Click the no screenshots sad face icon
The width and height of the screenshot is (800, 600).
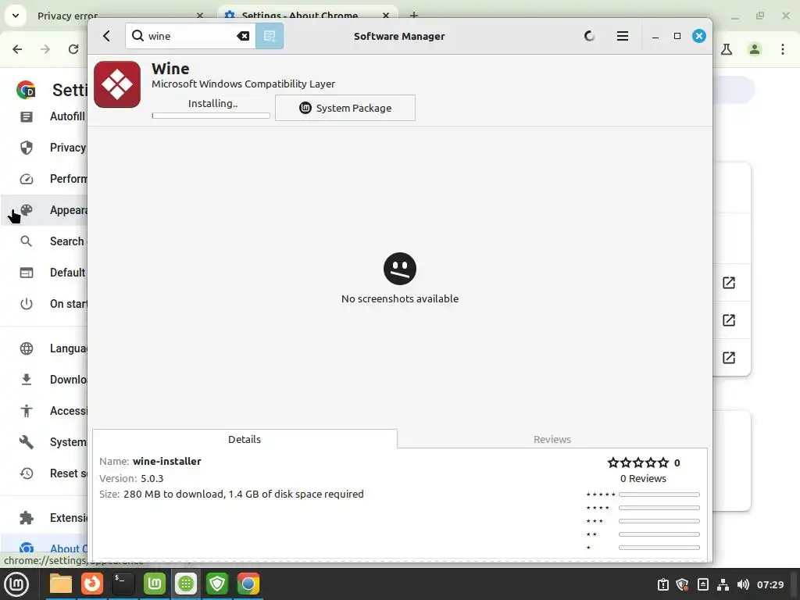pyautogui.click(x=400, y=269)
